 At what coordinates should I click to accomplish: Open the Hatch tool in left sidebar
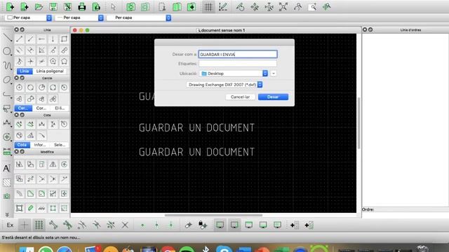[x=6, y=182]
